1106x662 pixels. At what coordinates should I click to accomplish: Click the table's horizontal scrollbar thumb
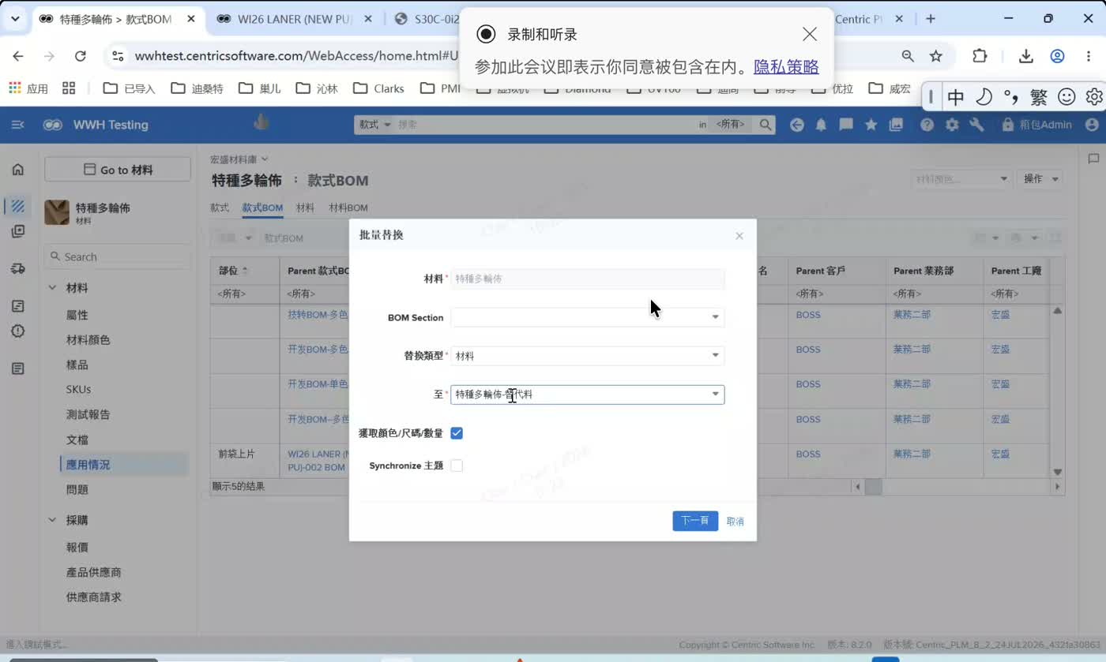pyautogui.click(x=873, y=487)
